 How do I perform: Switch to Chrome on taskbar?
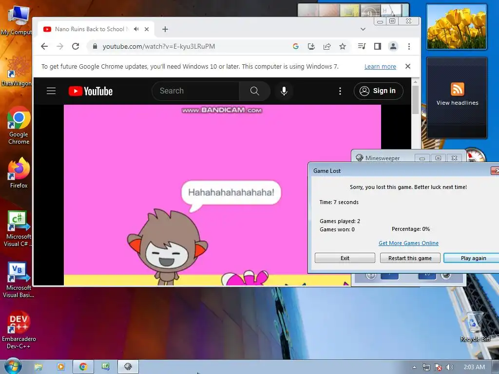83,367
